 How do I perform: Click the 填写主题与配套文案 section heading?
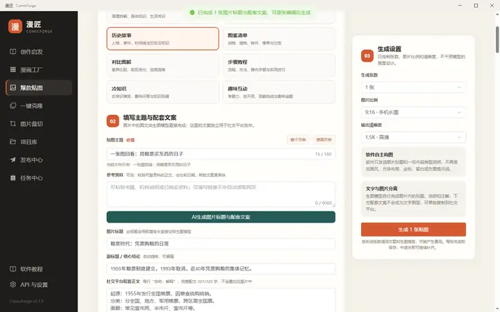tap(150, 117)
